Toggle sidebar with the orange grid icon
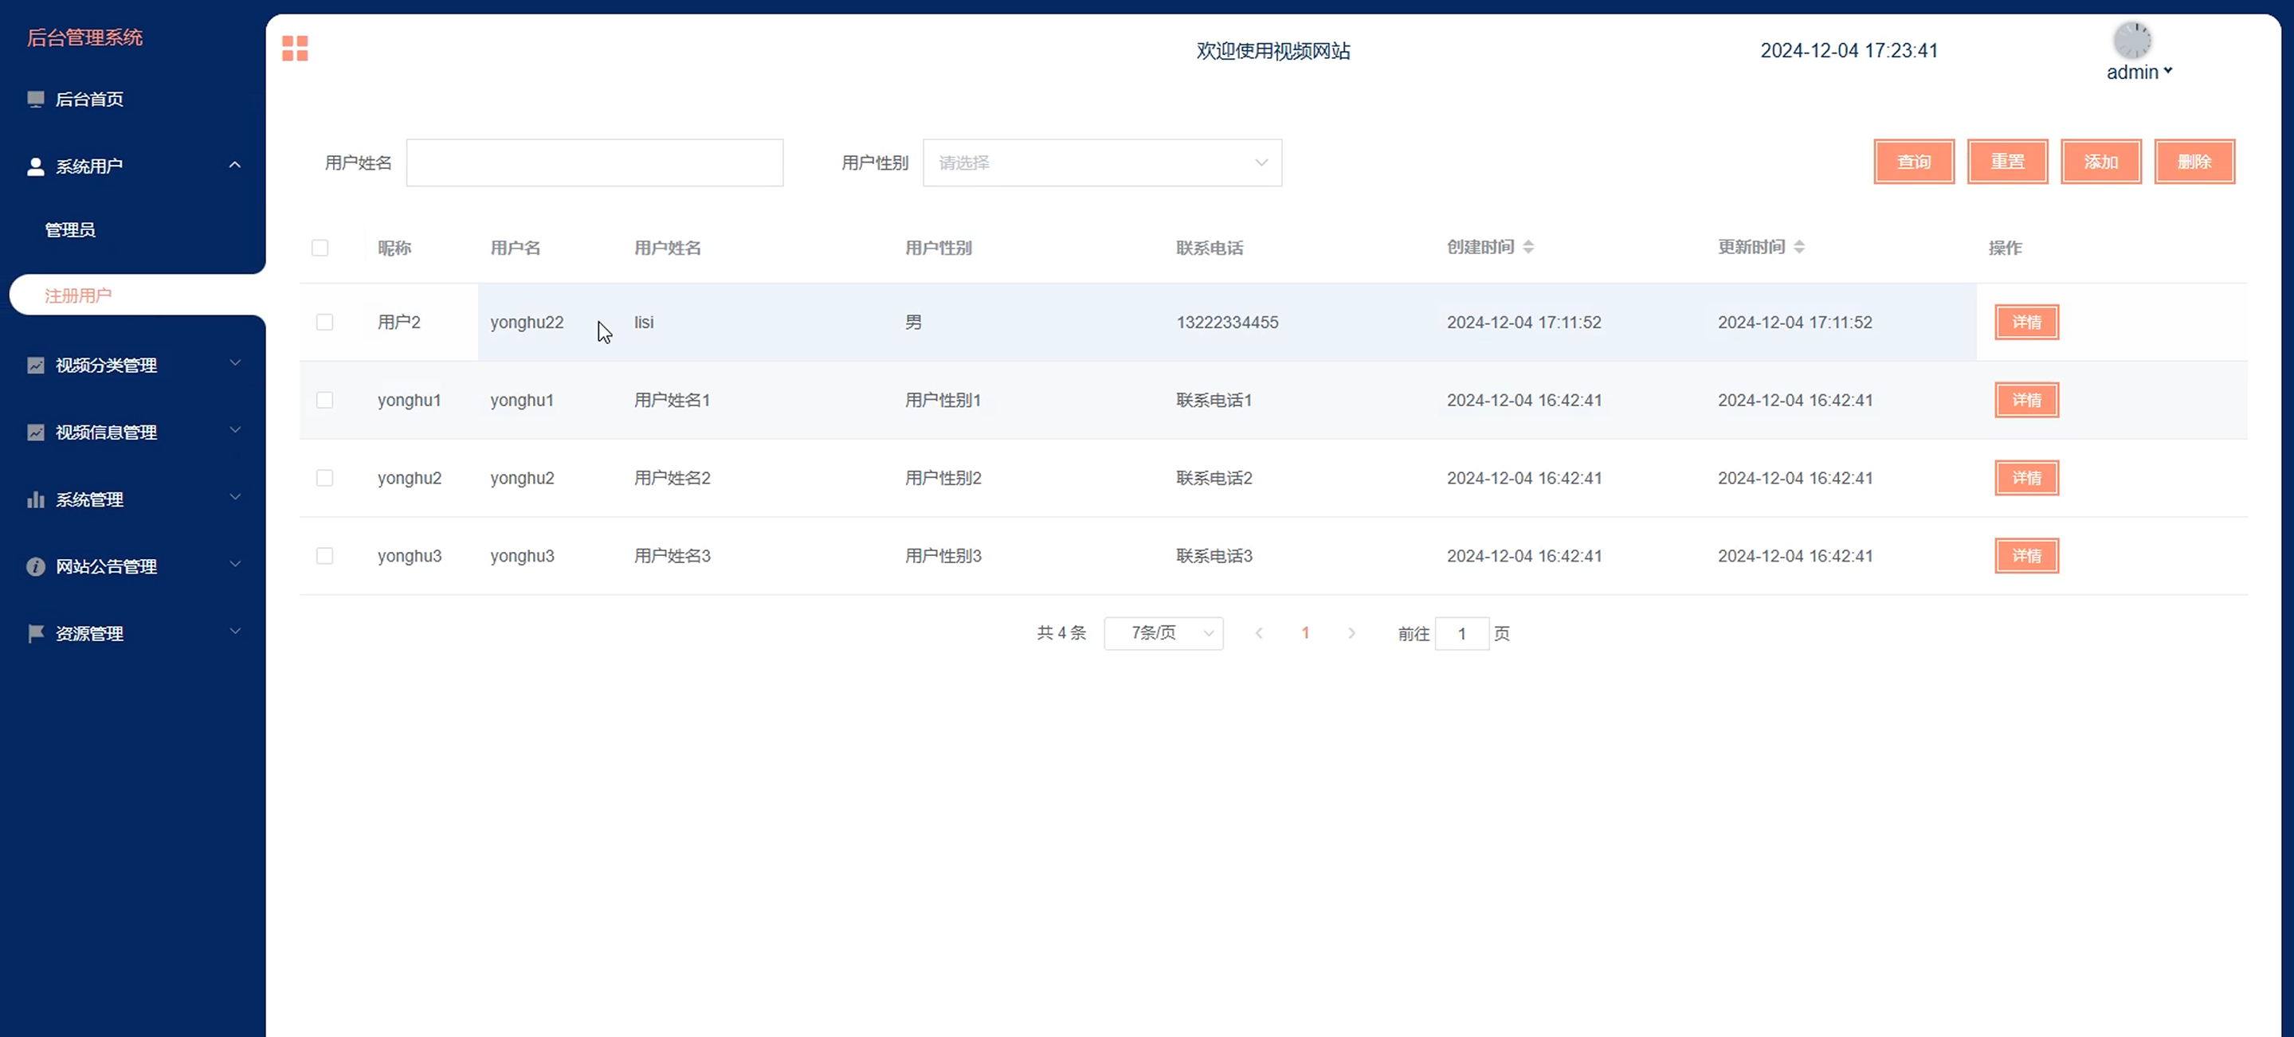The image size is (2294, 1037). 295,48
